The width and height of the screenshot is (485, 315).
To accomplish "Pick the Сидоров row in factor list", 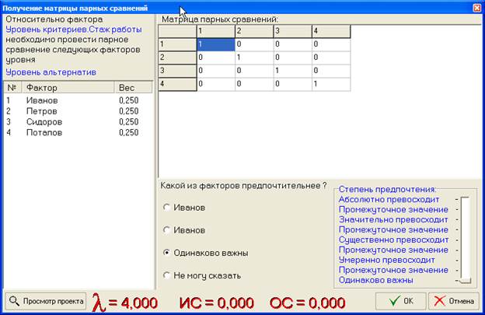I will pos(45,122).
